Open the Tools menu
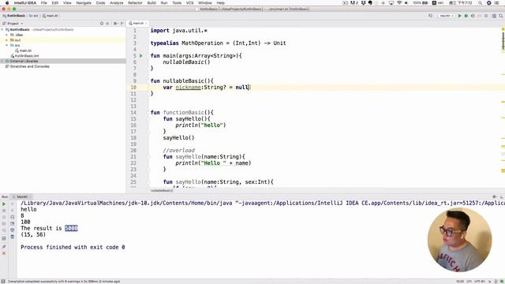 177,3
